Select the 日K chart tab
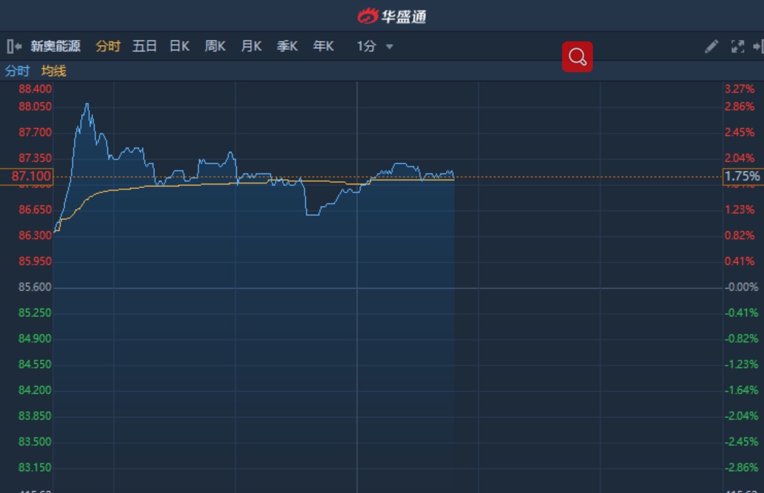The height and width of the screenshot is (493, 764). click(179, 46)
